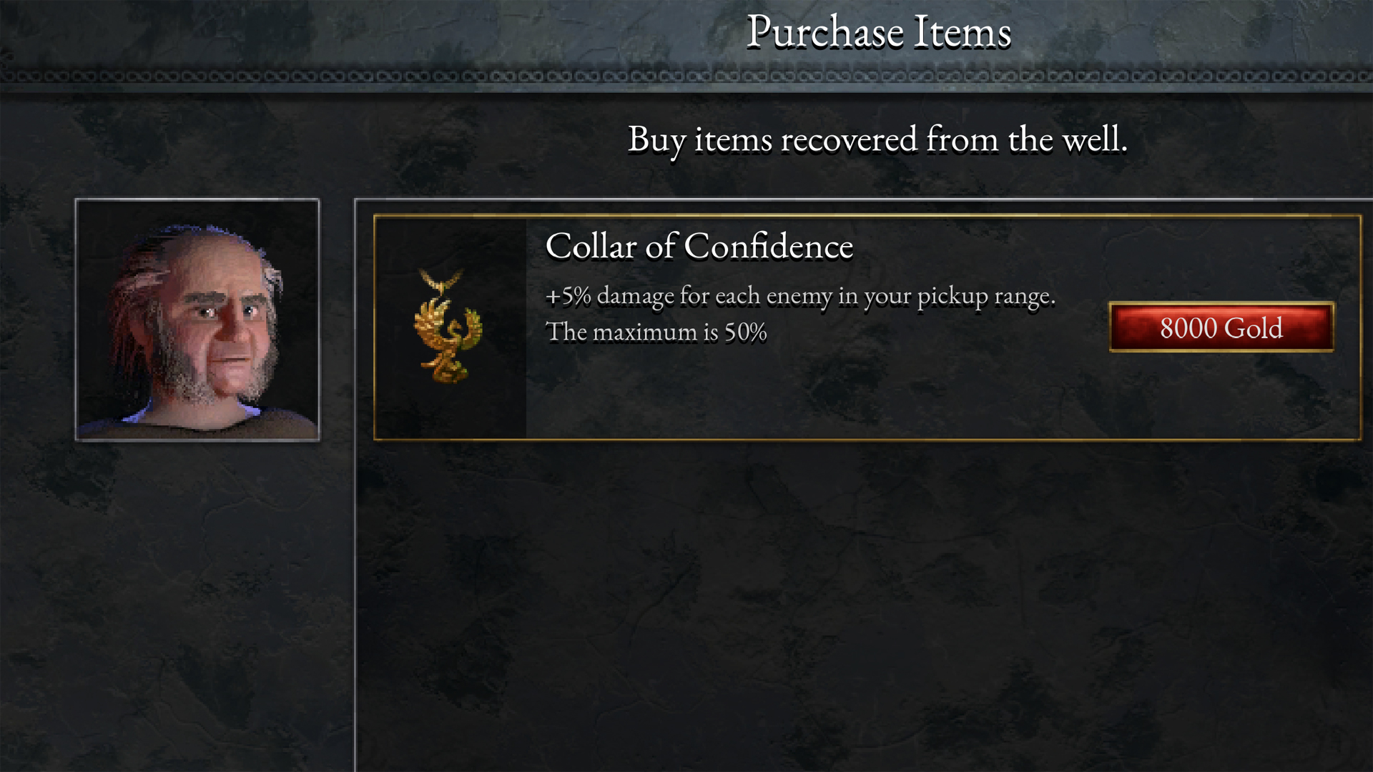The height and width of the screenshot is (772, 1373).
Task: Select the bearded merchant portrait
Action: coord(197,320)
